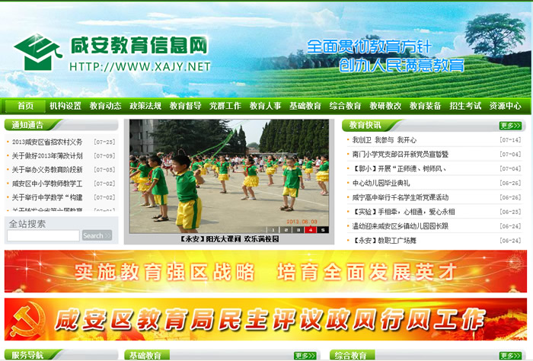
Task: Go to 教育人事 page
Action: pos(265,106)
